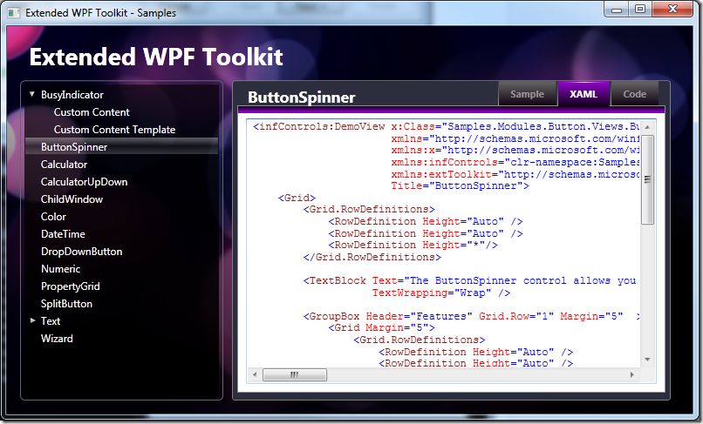Screen dimensions: 703x424
Task: Collapse the BusyIndicator tree node
Action: (x=31, y=95)
